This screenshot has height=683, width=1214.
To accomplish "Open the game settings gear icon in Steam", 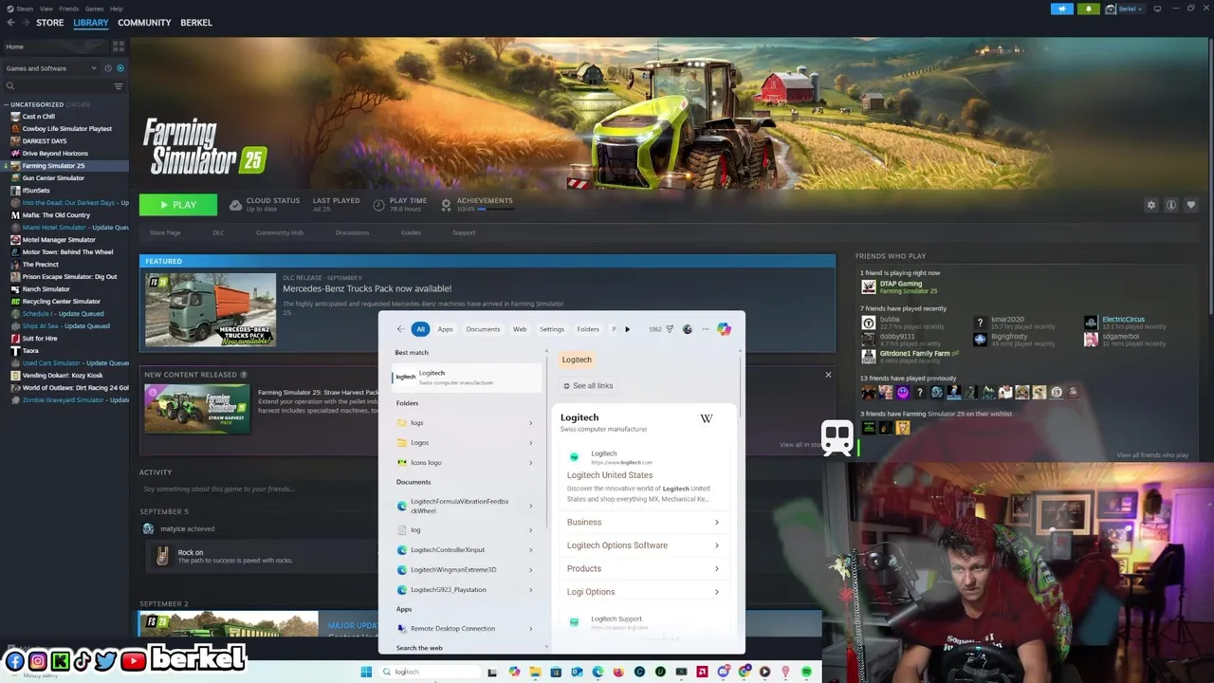I will coord(1151,205).
